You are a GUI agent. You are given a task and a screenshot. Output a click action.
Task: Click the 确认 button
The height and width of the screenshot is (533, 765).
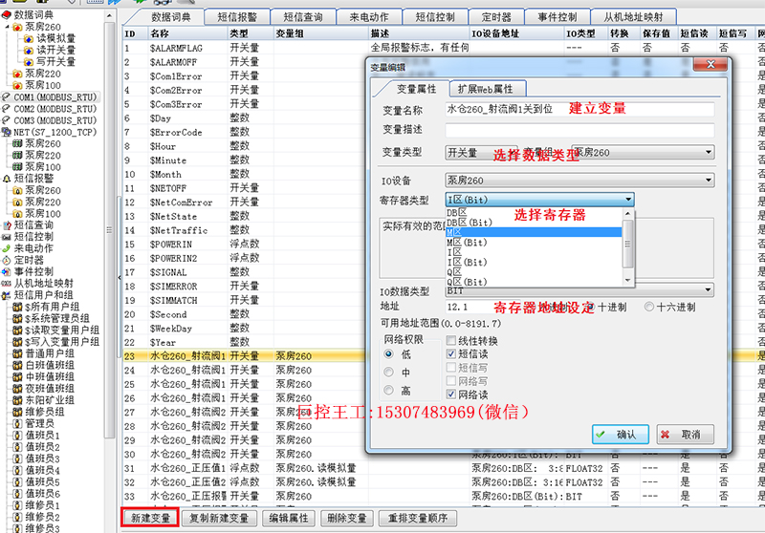(620, 434)
